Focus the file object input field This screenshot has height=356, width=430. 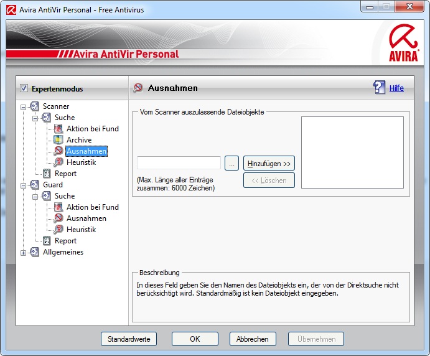(179, 163)
